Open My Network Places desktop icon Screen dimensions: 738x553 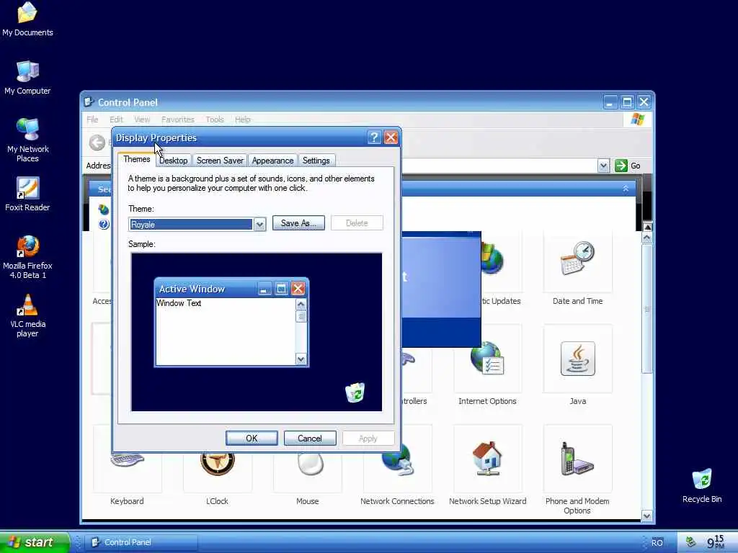[27, 140]
